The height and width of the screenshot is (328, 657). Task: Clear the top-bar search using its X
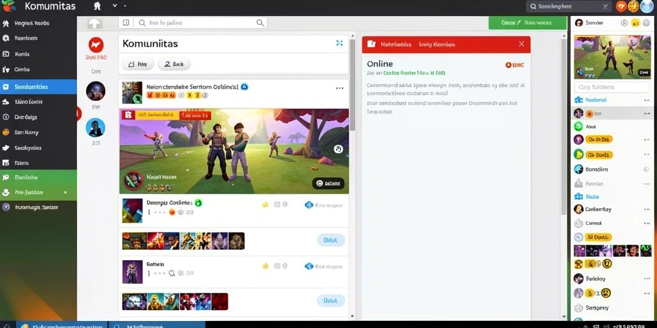(605, 6)
